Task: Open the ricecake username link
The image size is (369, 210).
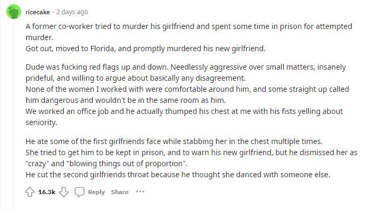Action: pos(37,12)
